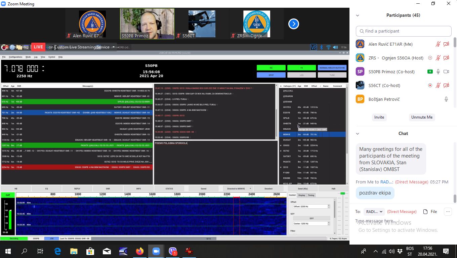Click Zoom icon in the taskbar
This screenshot has width=457, height=258.
click(156, 251)
